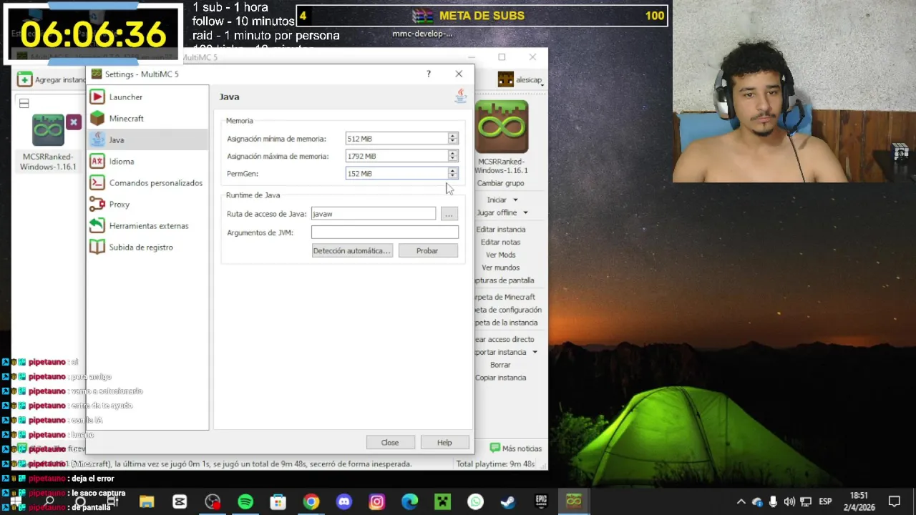Open File Explorer from the taskbar

point(147,502)
